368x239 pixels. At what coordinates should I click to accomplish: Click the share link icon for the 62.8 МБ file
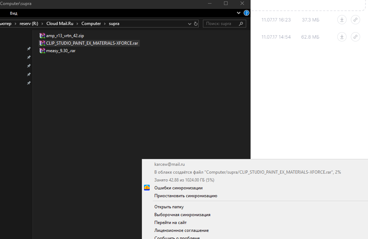[x=355, y=37]
